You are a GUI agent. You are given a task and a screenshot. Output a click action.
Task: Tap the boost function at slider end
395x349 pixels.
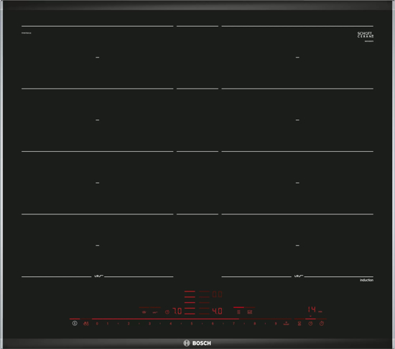[286, 324]
